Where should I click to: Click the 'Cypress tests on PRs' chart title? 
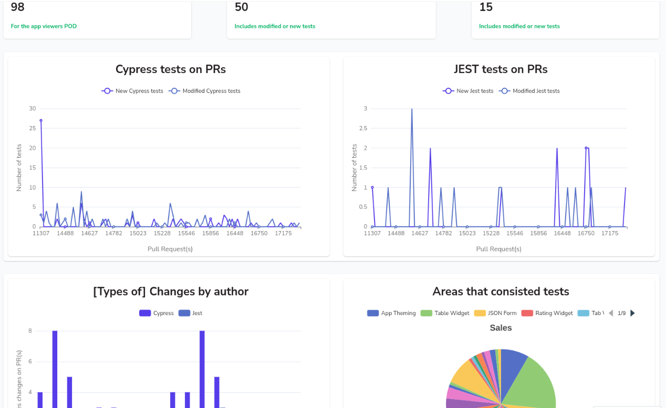[x=170, y=69]
